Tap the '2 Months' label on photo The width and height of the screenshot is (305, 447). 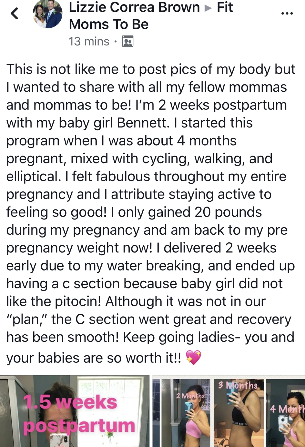click(x=190, y=396)
